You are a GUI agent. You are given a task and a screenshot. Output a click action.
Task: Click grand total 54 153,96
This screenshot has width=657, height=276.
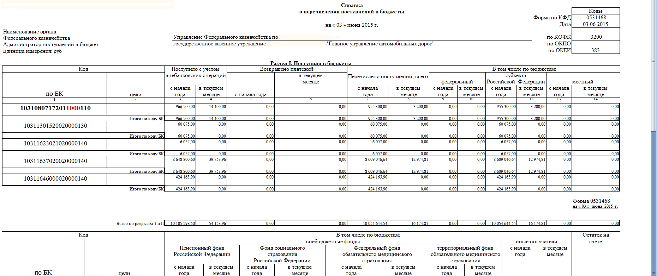[x=217, y=224]
